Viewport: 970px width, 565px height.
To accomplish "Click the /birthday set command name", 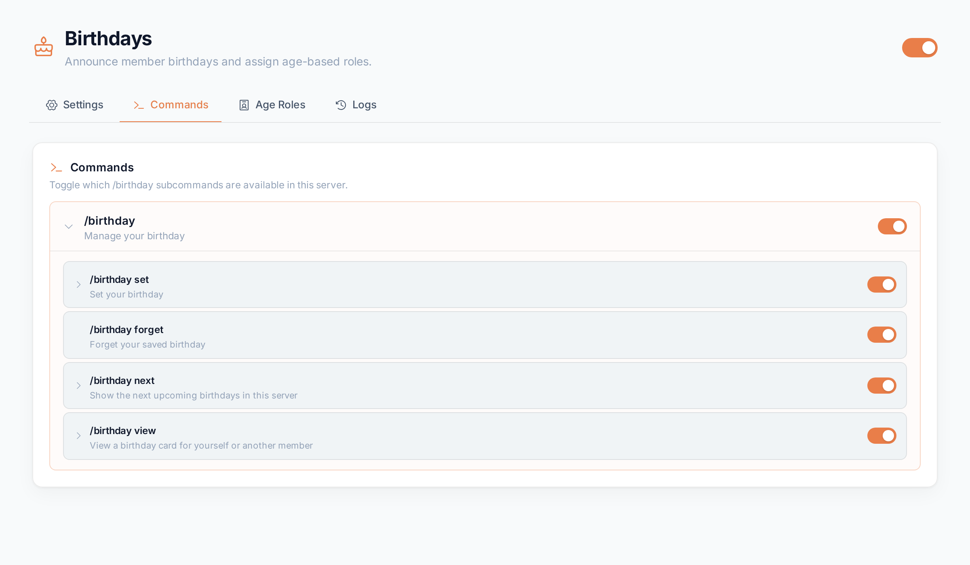I will tap(119, 280).
